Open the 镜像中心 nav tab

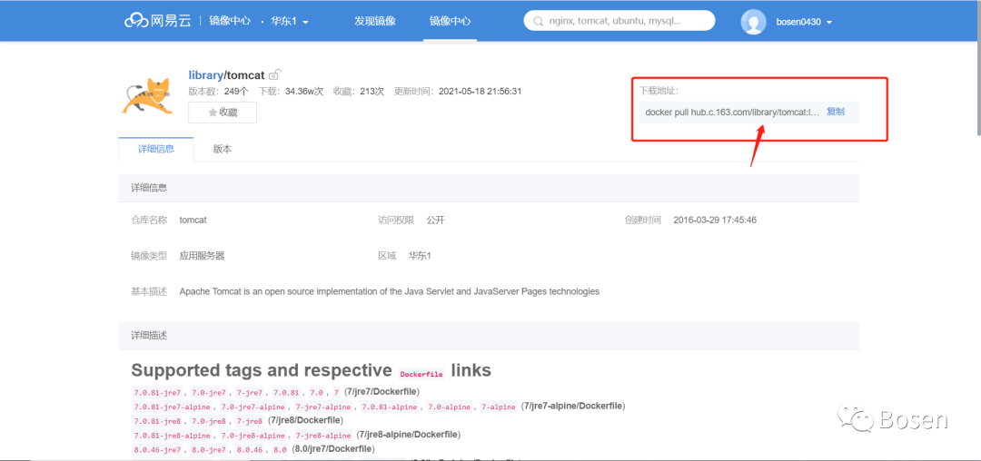click(x=450, y=21)
